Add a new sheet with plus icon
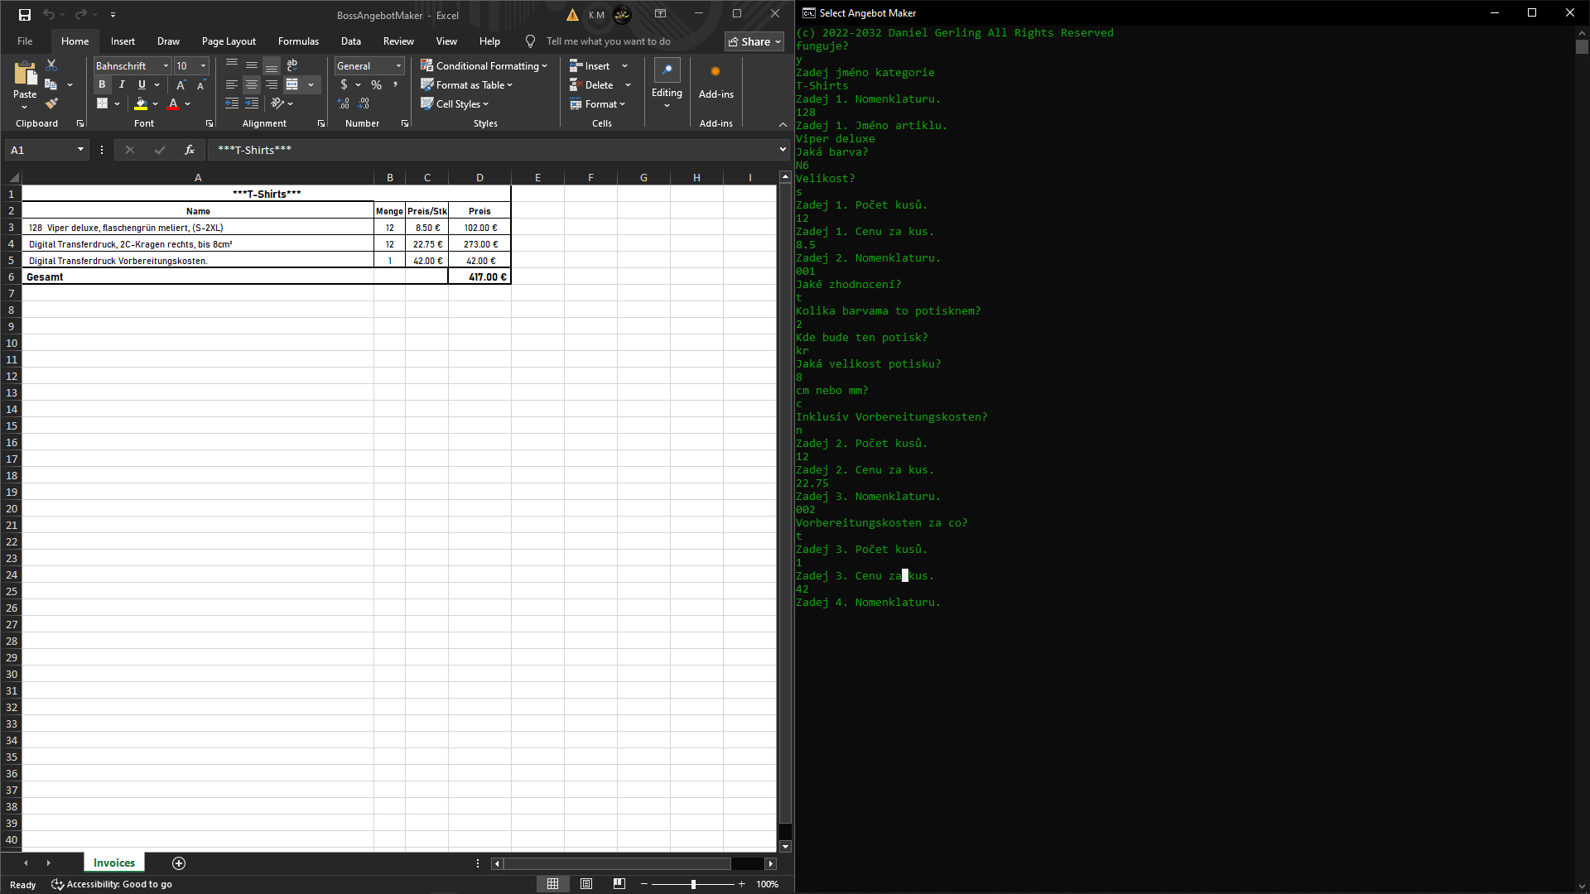1590x894 pixels. tap(179, 863)
